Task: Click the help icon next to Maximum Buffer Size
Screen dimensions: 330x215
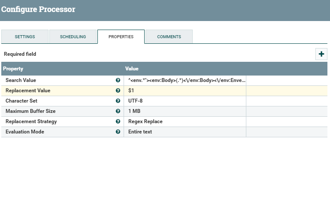Action: click(118, 111)
